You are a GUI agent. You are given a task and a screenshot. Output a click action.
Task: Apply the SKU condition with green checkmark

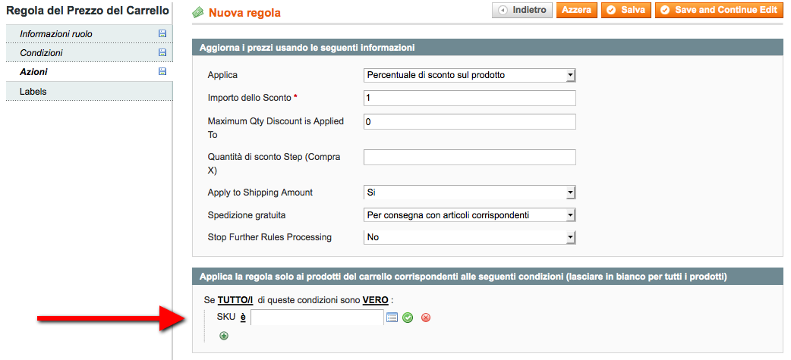coord(408,318)
